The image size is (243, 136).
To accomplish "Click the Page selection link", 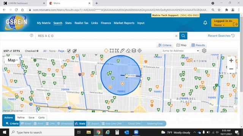I will click(x=61, y=51).
